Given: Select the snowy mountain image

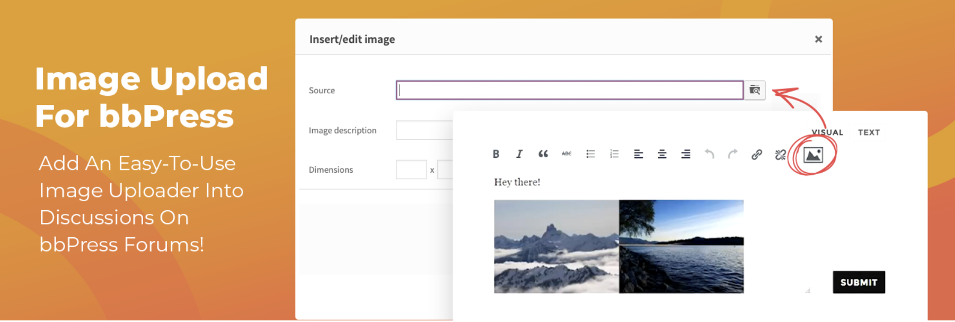Looking at the screenshot, I should pos(556,246).
